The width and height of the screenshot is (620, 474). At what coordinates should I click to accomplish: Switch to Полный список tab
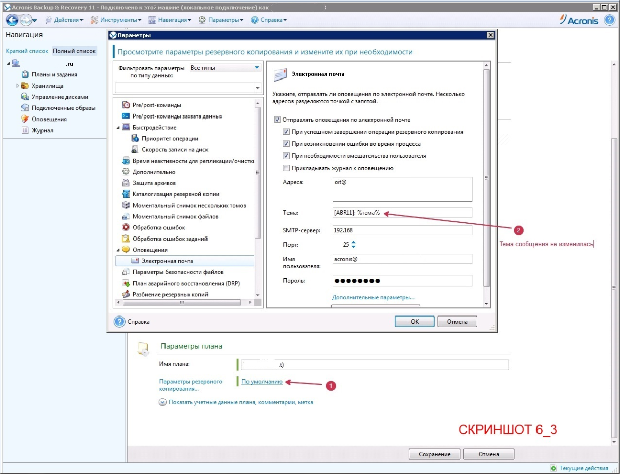coord(74,51)
